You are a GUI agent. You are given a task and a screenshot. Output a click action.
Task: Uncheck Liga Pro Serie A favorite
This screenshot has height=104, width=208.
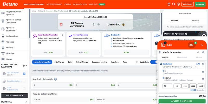tap(24, 74)
